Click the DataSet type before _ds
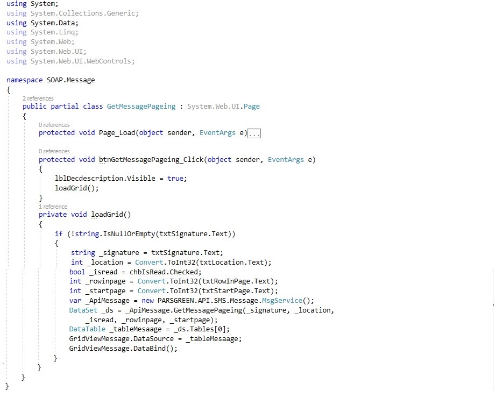The height and width of the screenshot is (397, 496). point(80,310)
